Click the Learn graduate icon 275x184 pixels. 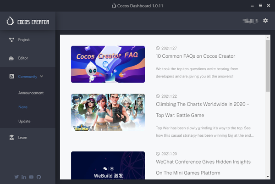11,138
